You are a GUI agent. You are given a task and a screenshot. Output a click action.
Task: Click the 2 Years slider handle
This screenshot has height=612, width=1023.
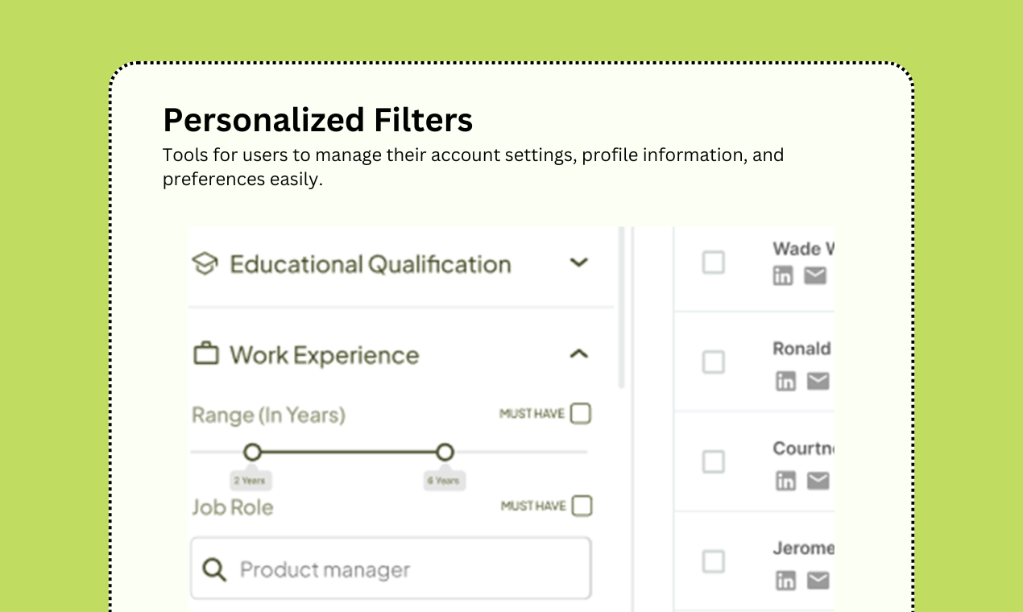point(252,452)
